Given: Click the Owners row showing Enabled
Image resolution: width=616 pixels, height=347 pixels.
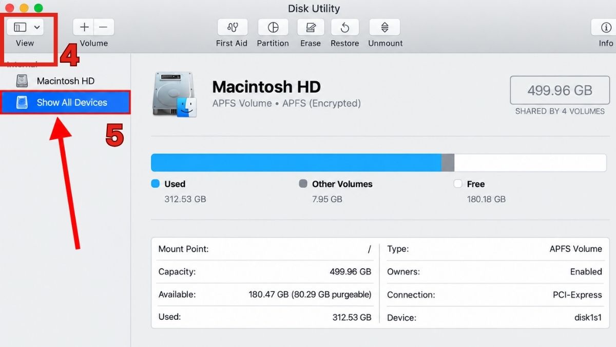Looking at the screenshot, I should [x=494, y=271].
